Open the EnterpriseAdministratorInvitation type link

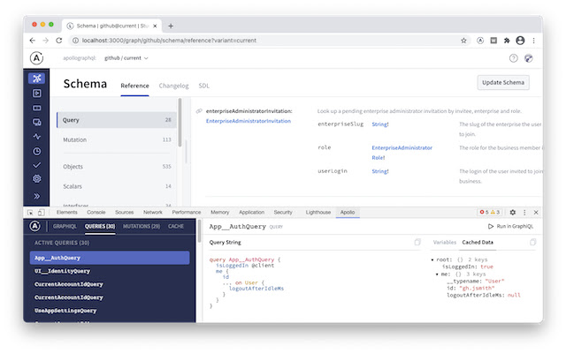248,121
